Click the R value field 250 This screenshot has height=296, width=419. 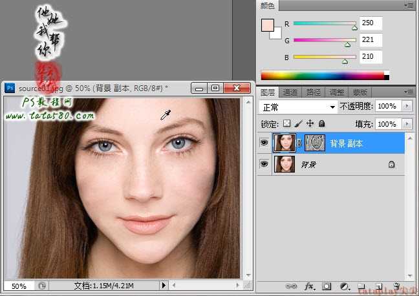click(371, 23)
